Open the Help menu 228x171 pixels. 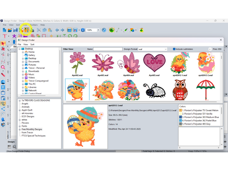coord(42,25)
